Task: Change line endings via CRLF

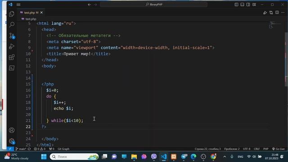Action: 256,149
